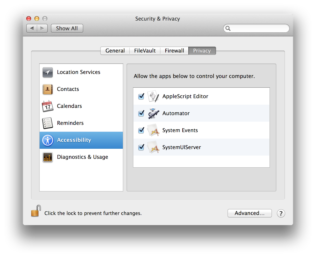The width and height of the screenshot is (316, 257).
Task: Click the AppleScript Editor app icon
Action: 153,96
